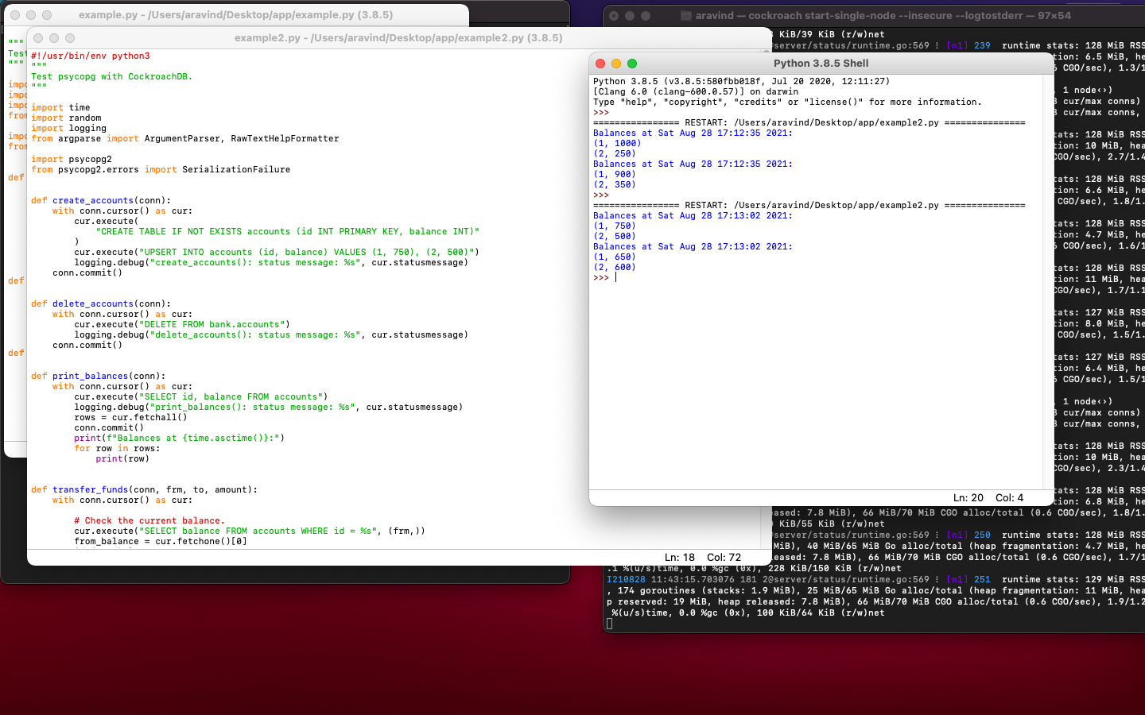
Task: Focus the example.py window title bar
Action: (x=235, y=15)
